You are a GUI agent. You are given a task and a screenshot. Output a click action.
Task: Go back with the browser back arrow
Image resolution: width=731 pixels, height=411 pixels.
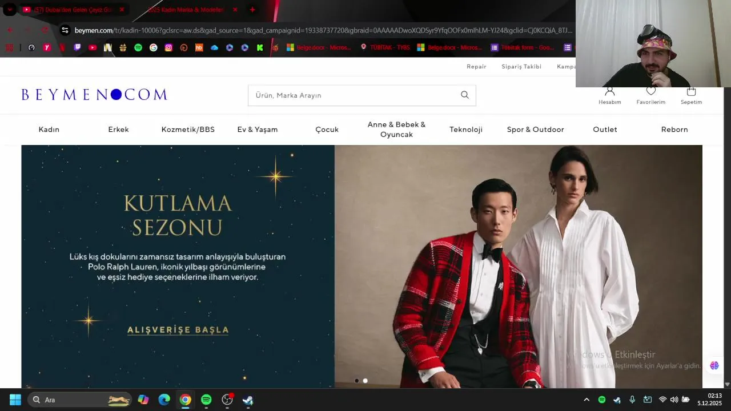click(10, 30)
